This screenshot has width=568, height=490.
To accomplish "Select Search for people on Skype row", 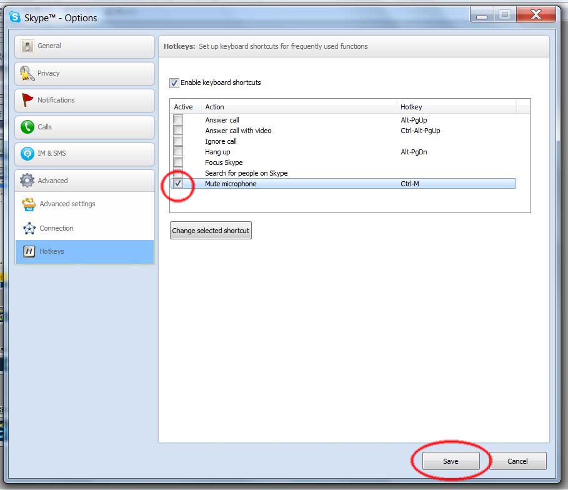I will [343, 173].
